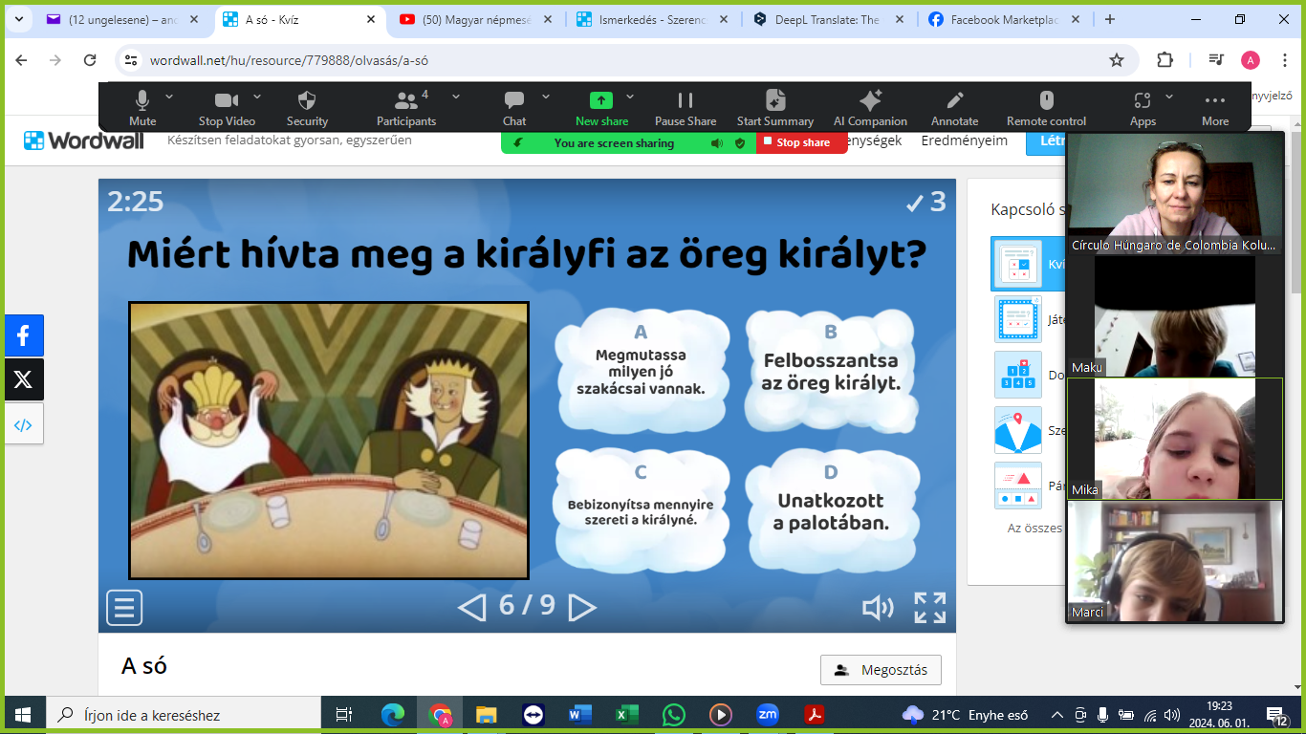Toggle the Wordwall quiz sound speaker
This screenshot has height=734, width=1306.
point(877,608)
